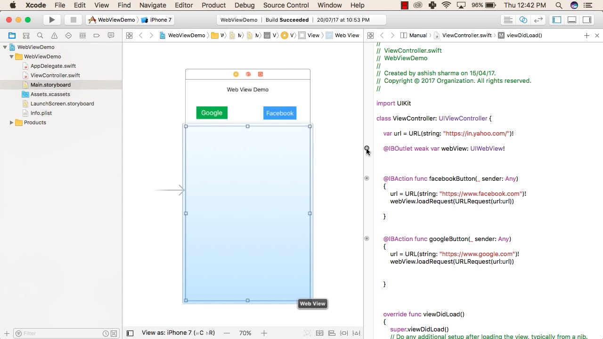Open the Breakpoint navigator
Image resolution: width=603 pixels, height=339 pixels.
pyautogui.click(x=97, y=35)
